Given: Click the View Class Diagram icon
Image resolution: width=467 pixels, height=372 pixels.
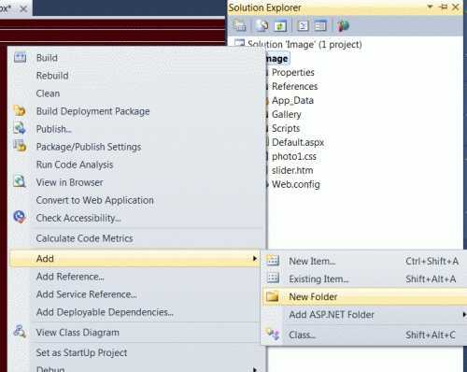Looking at the screenshot, I should (20, 332).
